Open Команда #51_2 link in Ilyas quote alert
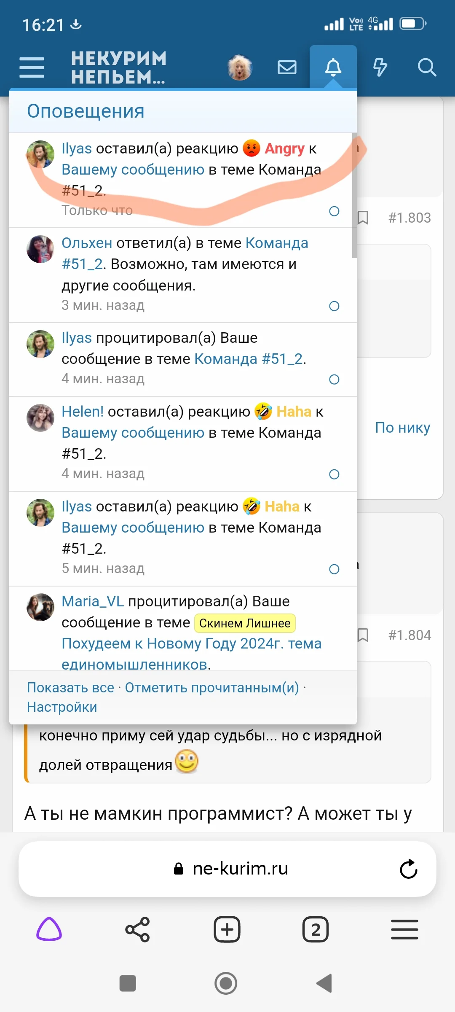This screenshot has height=1012, width=455. pyautogui.click(x=249, y=359)
